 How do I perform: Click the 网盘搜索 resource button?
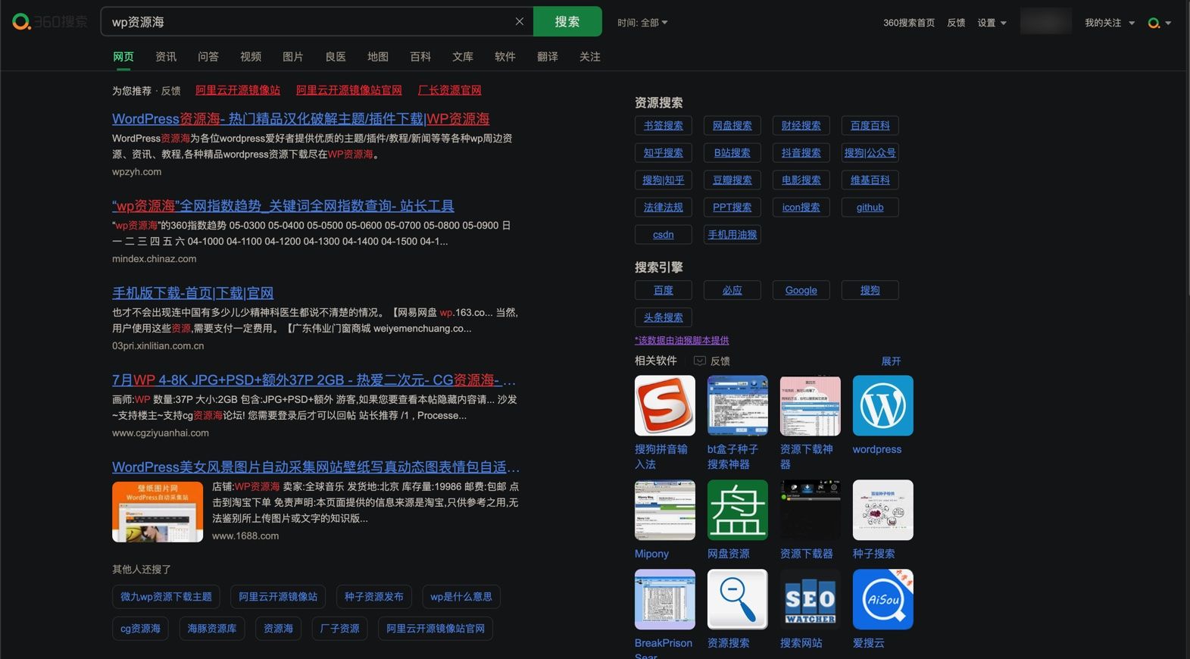(732, 126)
